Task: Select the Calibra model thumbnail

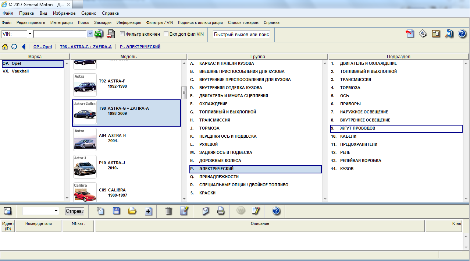Action: [85, 192]
